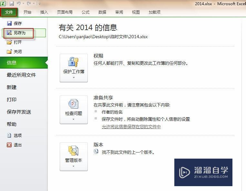Switch to the 加载项 ribbon tab
The image size is (246, 191).
155,12
